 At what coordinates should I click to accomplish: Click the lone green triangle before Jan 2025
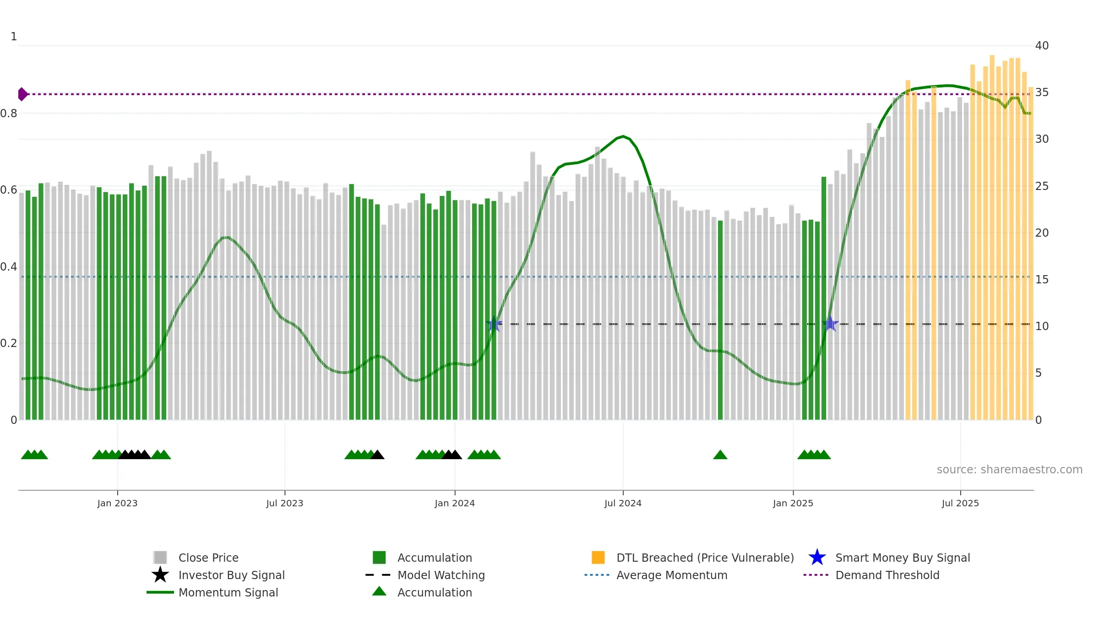point(720,455)
